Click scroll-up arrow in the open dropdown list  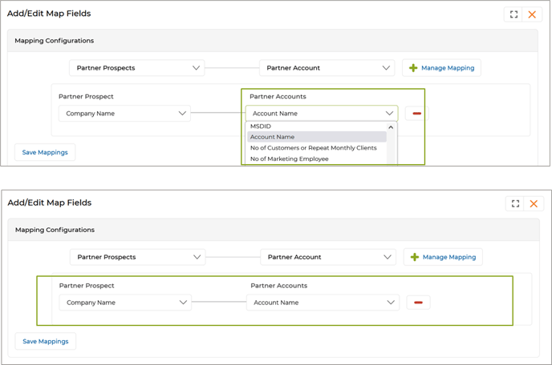coord(391,127)
